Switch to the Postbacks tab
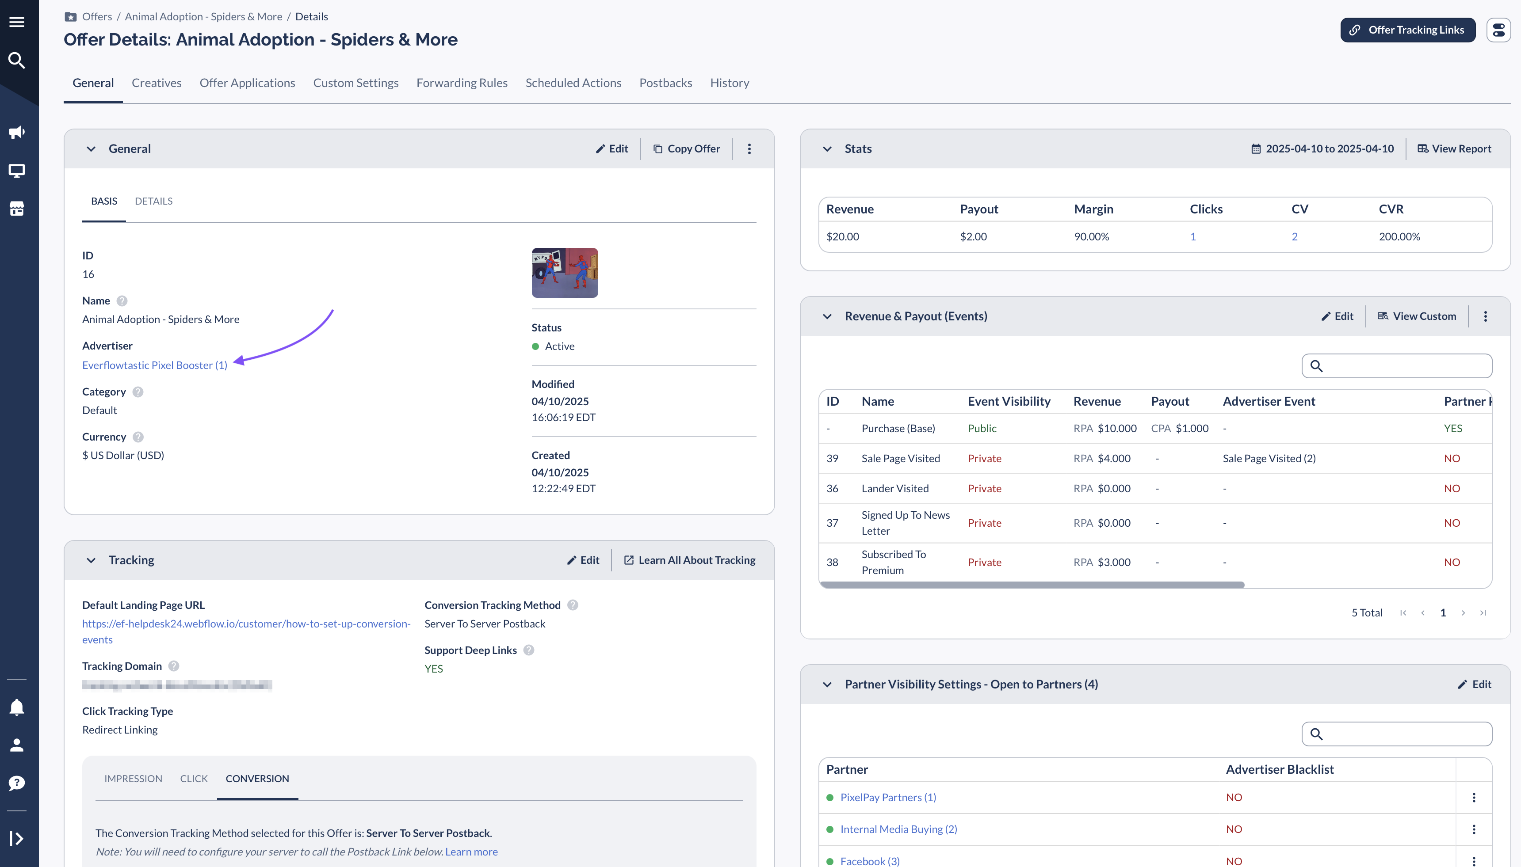Image resolution: width=1521 pixels, height=867 pixels. [x=665, y=83]
